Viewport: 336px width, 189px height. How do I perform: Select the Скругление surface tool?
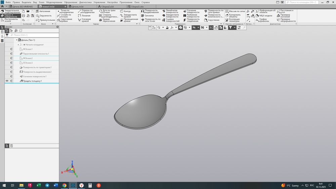[x=212, y=20]
